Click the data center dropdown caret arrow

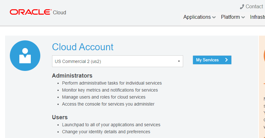tap(179, 61)
